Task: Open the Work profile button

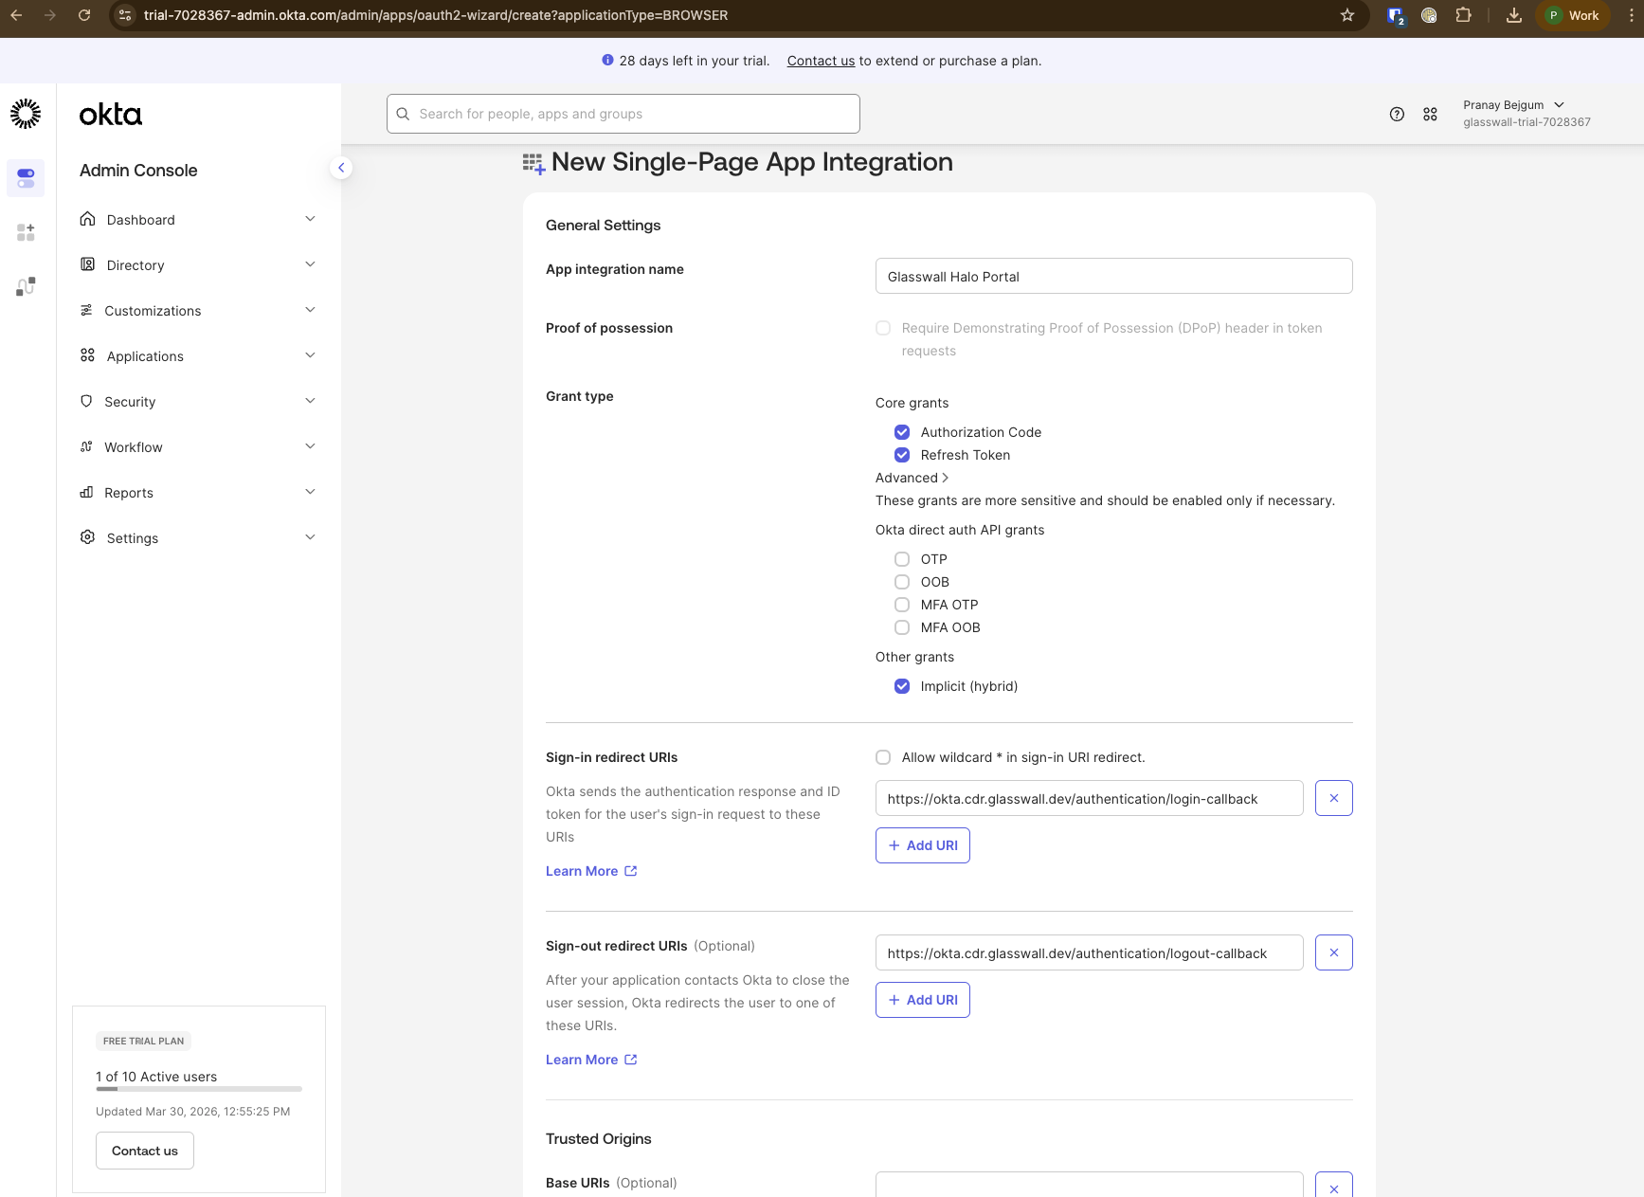Action: click(x=1573, y=15)
